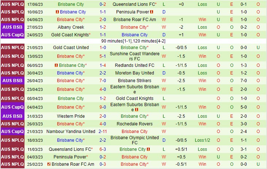Image resolution: width=267 pixels, height=169 pixels.
Task: Click red card icon before Brisbane City on 06/05/23
Action: (56, 65)
